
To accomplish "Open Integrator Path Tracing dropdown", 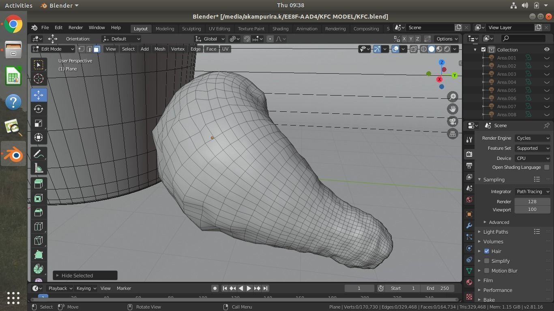I will point(533,192).
